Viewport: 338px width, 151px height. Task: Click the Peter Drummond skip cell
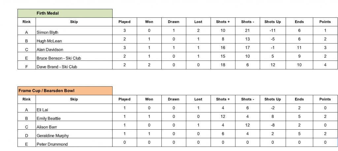74,144
